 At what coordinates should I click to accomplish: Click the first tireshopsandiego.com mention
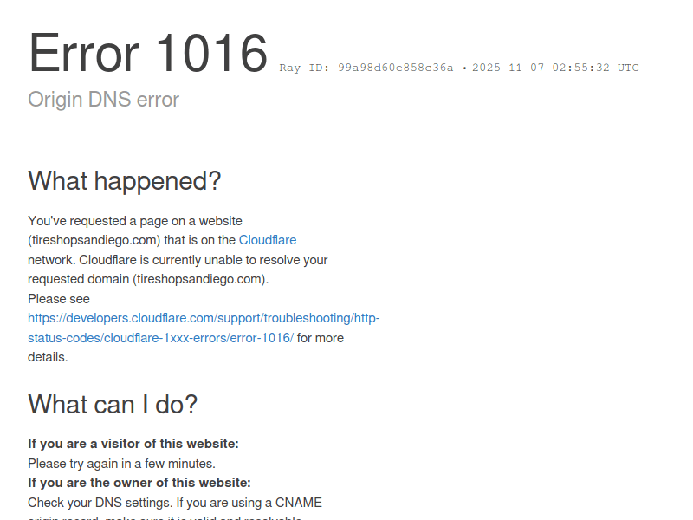(x=94, y=240)
